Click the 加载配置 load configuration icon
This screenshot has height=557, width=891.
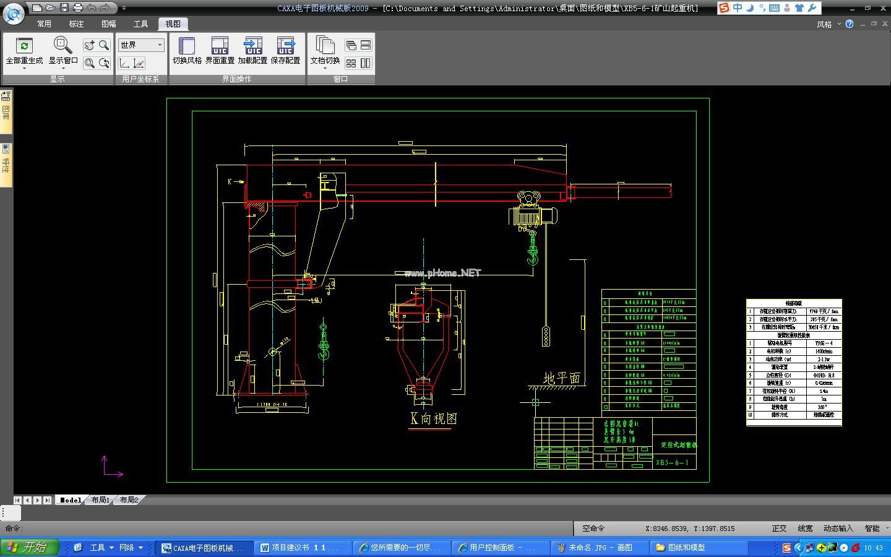tap(252, 46)
